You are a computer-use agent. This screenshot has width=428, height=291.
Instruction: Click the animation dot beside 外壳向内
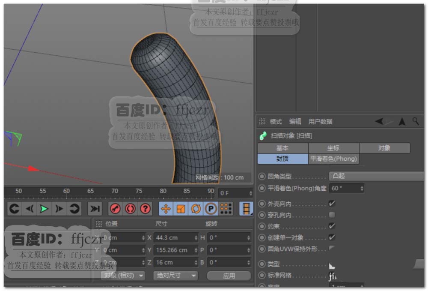[x=262, y=204]
